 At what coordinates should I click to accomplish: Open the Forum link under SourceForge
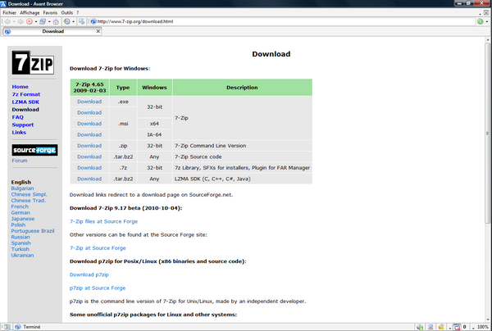click(20, 161)
